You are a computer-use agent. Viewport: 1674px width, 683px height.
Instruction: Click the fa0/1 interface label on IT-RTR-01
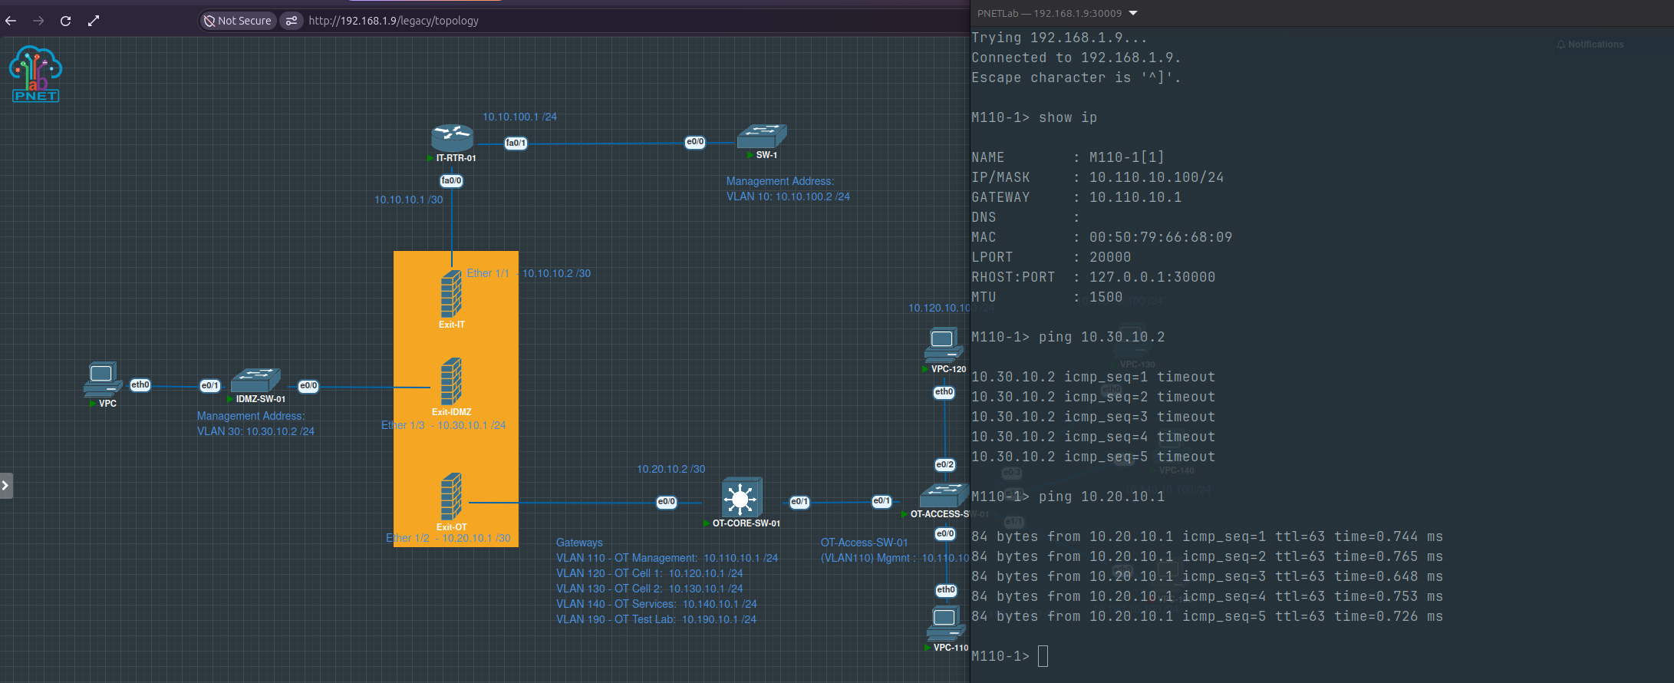[516, 143]
